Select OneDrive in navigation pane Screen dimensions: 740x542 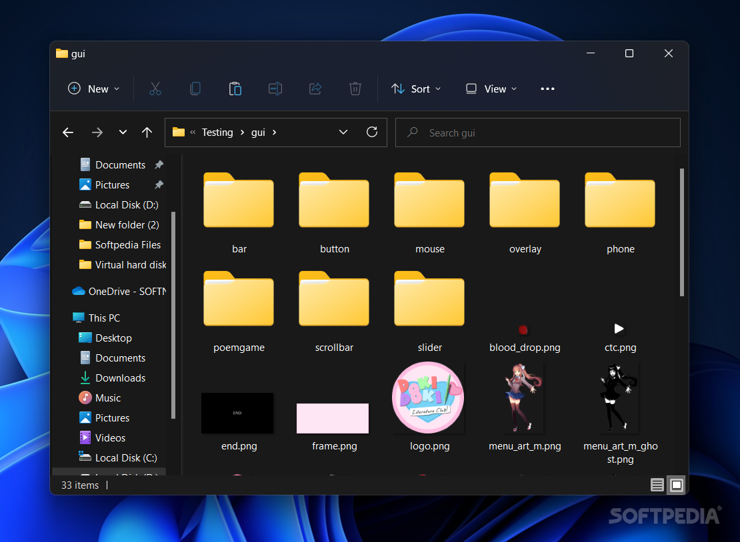[119, 291]
